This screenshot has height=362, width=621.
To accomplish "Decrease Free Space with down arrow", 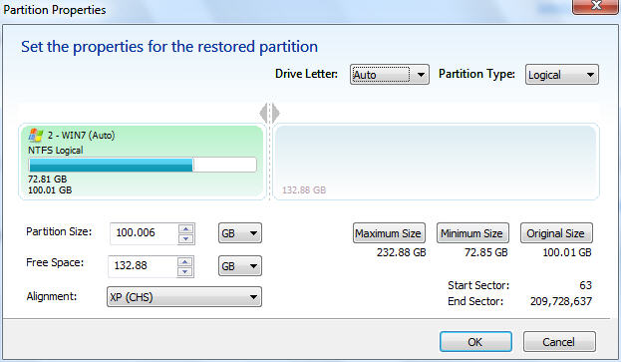I will point(185,271).
